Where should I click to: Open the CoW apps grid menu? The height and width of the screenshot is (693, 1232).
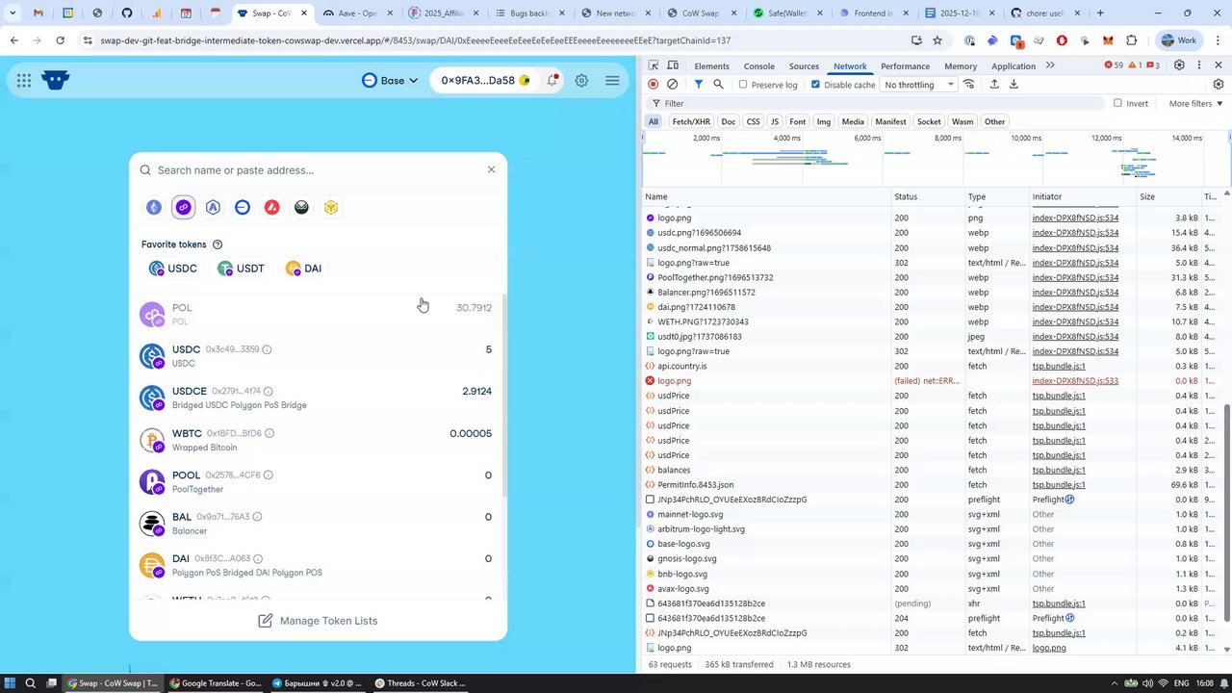(x=23, y=81)
